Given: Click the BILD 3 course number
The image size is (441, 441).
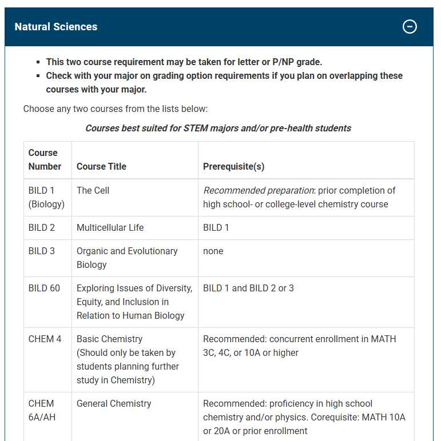Looking at the screenshot, I should [42, 251].
